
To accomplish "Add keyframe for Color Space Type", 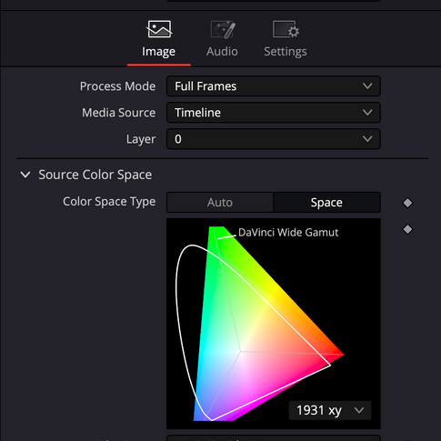I will (x=407, y=203).
